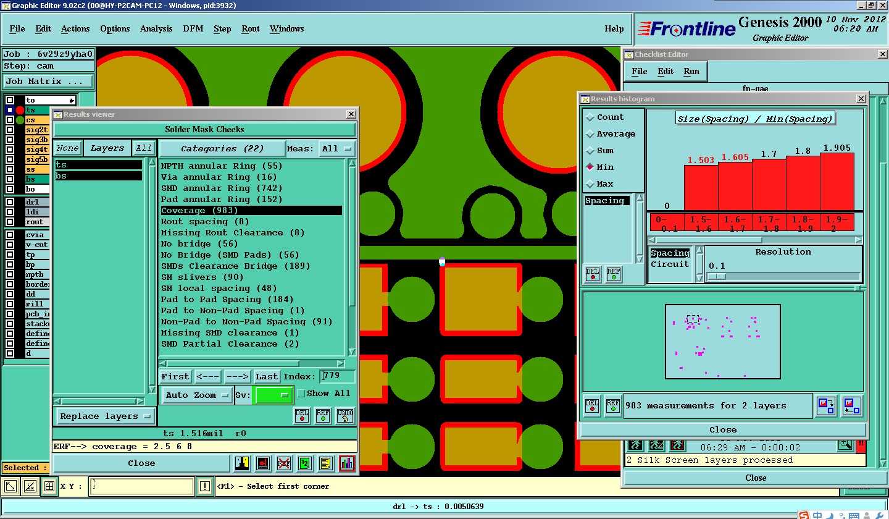The width and height of the screenshot is (889, 519).
Task: Click the Last navigation button
Action: point(267,377)
